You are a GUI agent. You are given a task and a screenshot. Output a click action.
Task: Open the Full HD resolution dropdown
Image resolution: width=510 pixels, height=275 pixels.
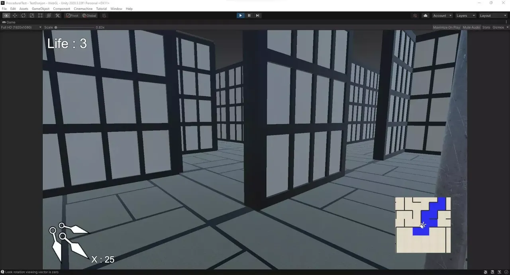click(21, 28)
